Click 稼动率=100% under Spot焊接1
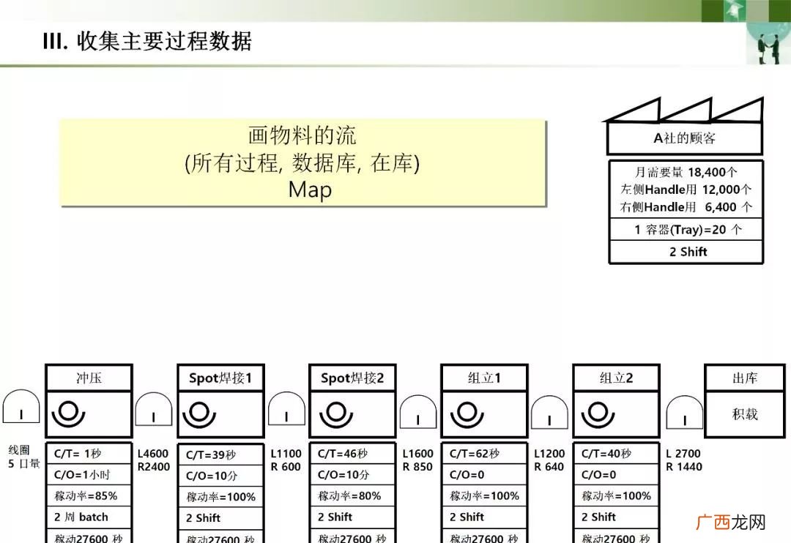Viewport: 791px width, 543px height. 220,497
